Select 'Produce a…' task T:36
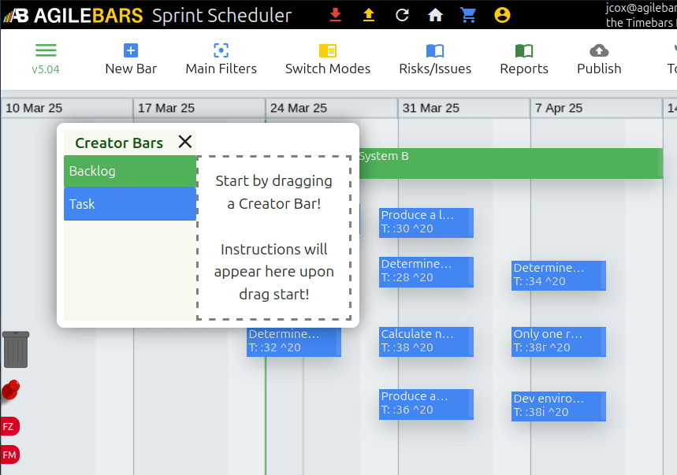Viewport: 677px width, 475px height. 426,404
